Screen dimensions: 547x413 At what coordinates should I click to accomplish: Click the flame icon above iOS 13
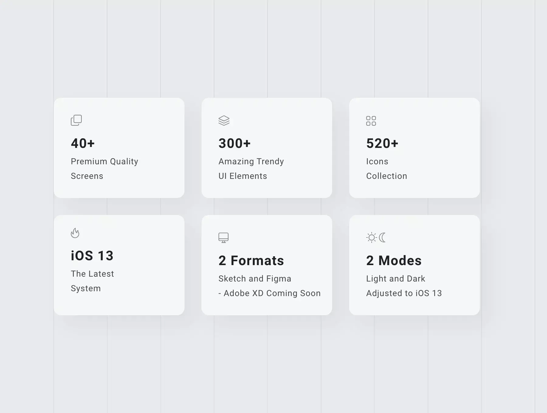point(75,233)
